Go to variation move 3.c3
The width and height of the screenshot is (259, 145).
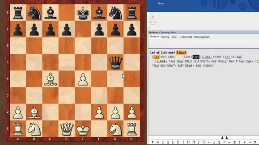[x=156, y=57]
